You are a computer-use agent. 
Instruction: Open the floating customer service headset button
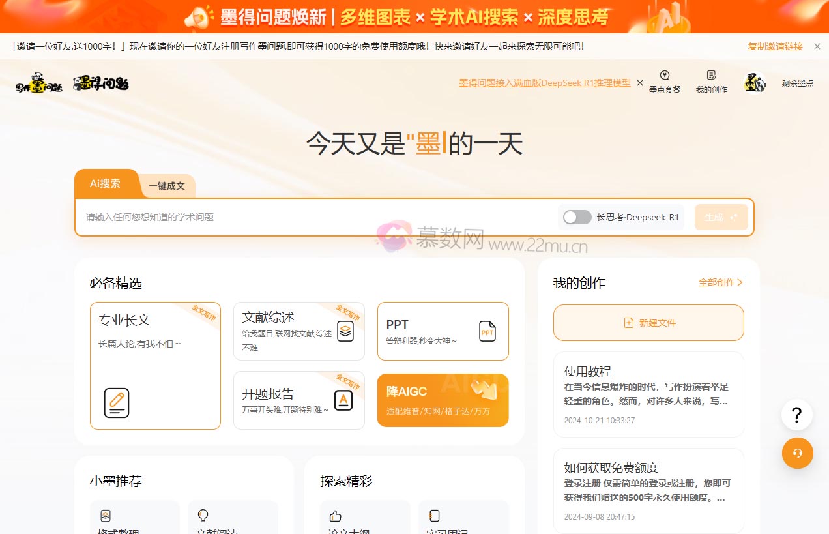(x=797, y=453)
